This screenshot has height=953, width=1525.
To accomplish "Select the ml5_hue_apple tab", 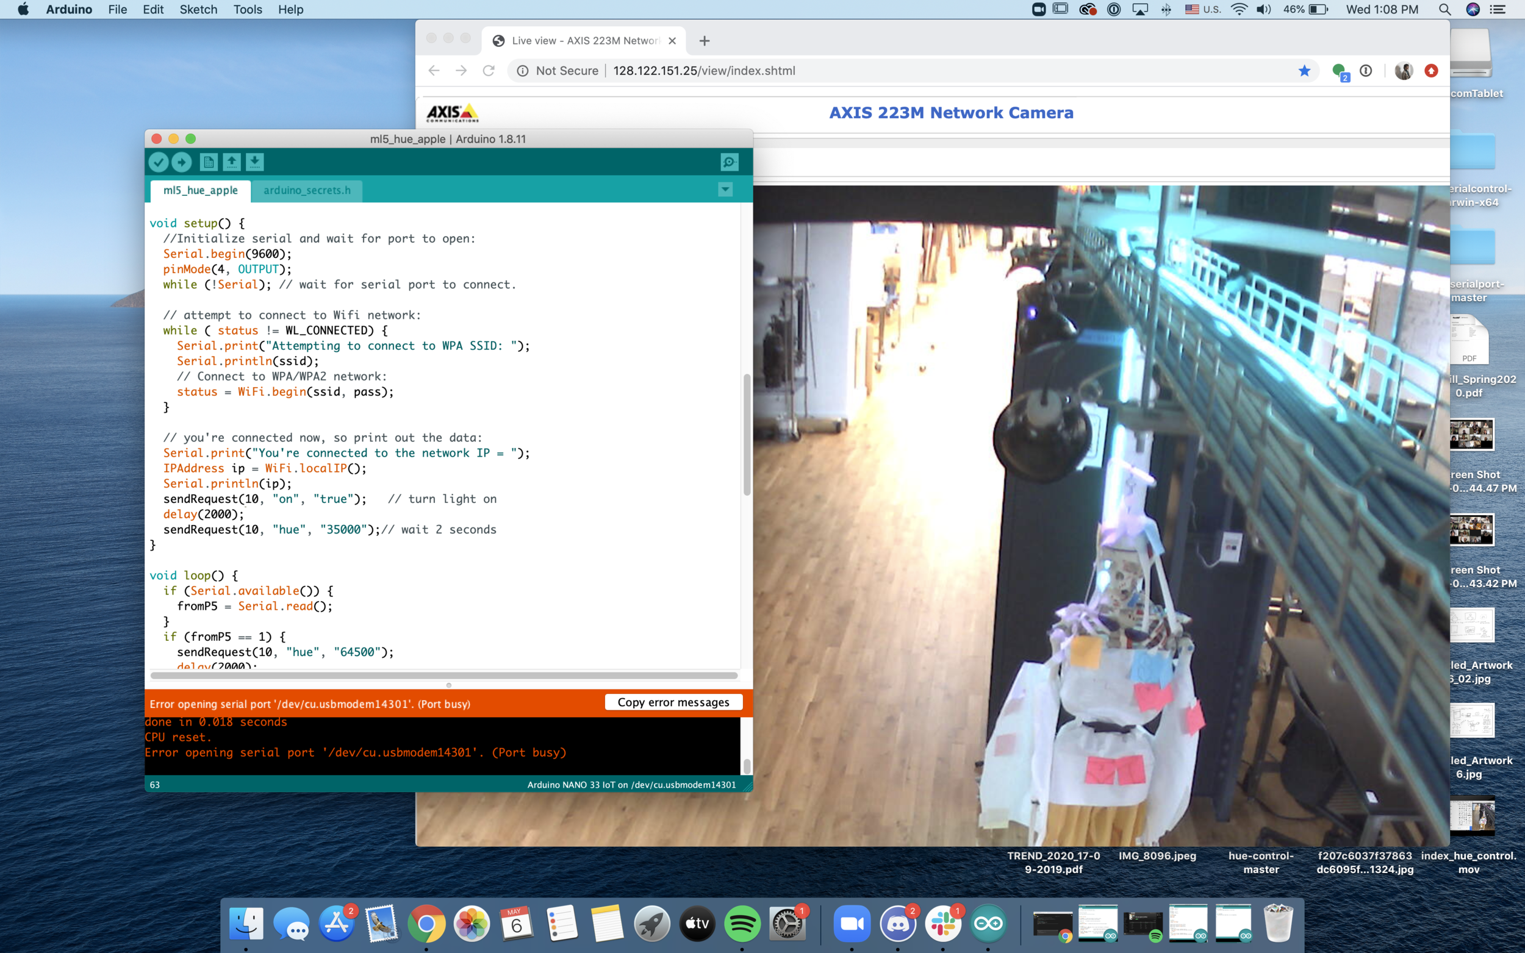I will (x=201, y=190).
